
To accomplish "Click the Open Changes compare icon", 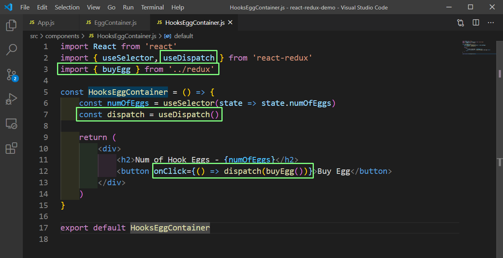I will click(x=461, y=23).
